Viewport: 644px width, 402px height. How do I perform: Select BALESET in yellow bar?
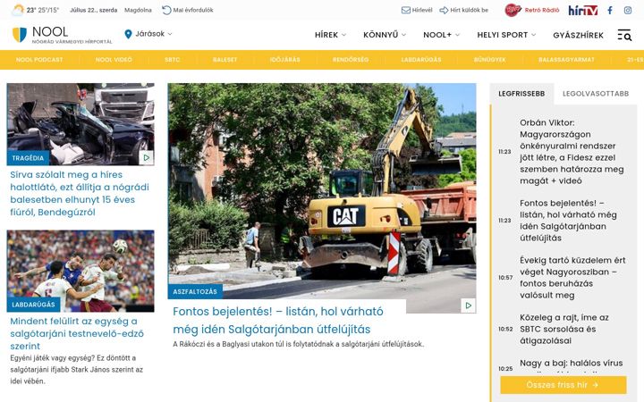[x=225, y=60]
